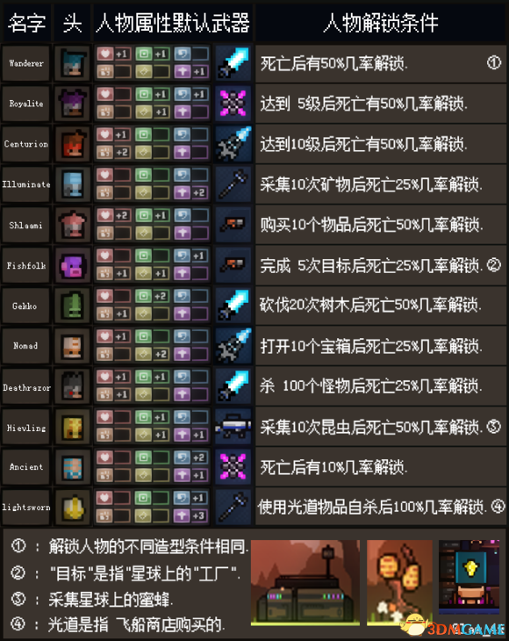
Task: Select Ancient's pink cross weapon icon
Action: point(233,467)
